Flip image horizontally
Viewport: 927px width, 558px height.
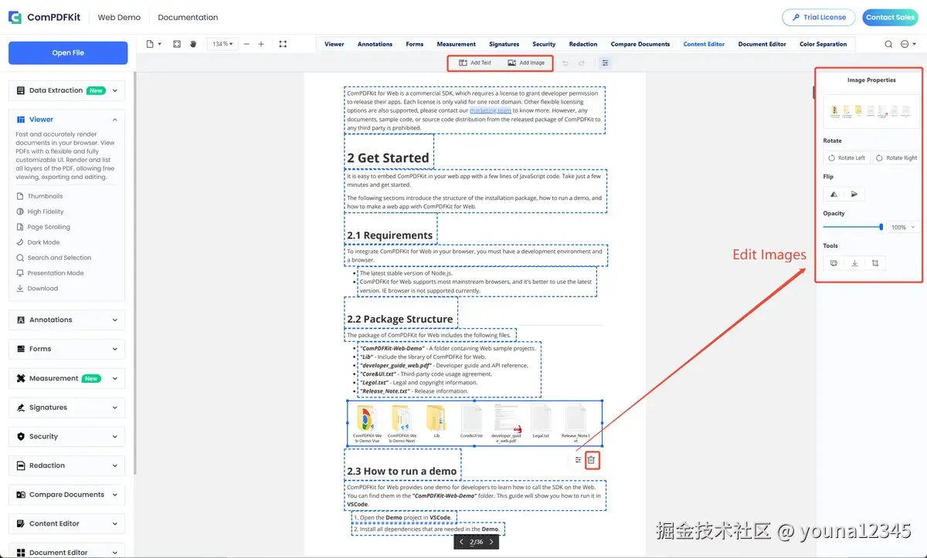pos(834,194)
